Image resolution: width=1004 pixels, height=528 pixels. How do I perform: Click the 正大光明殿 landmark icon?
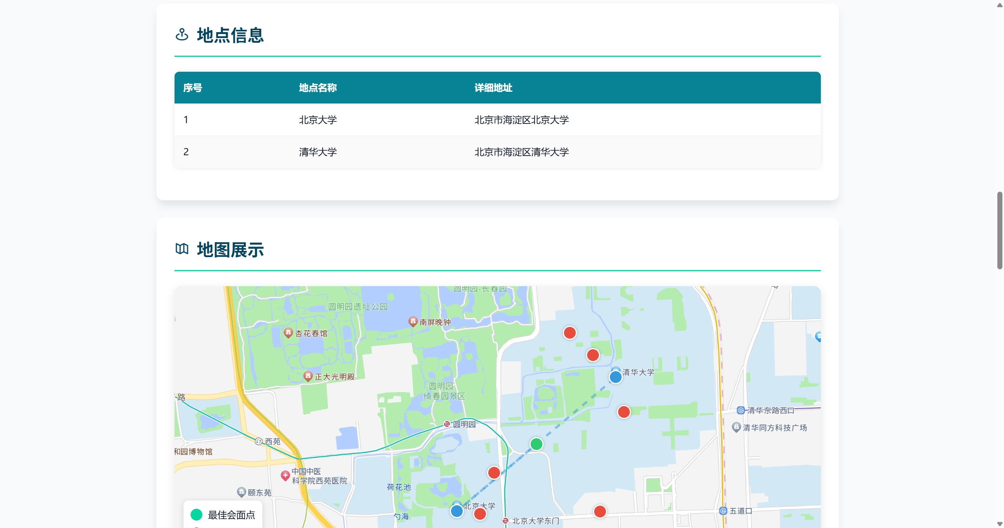tap(308, 376)
